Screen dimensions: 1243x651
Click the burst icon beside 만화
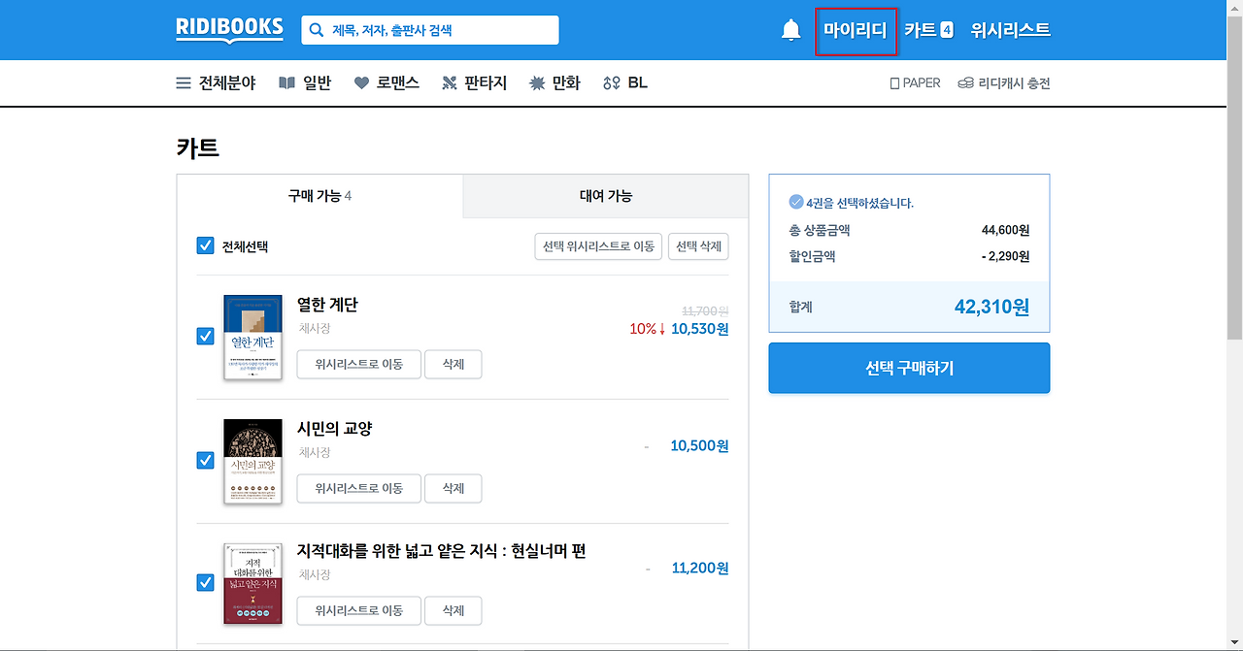coord(537,83)
